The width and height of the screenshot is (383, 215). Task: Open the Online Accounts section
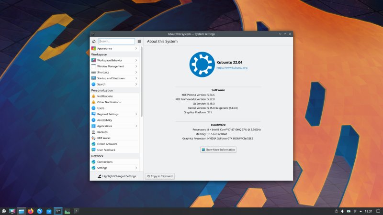tap(107, 144)
